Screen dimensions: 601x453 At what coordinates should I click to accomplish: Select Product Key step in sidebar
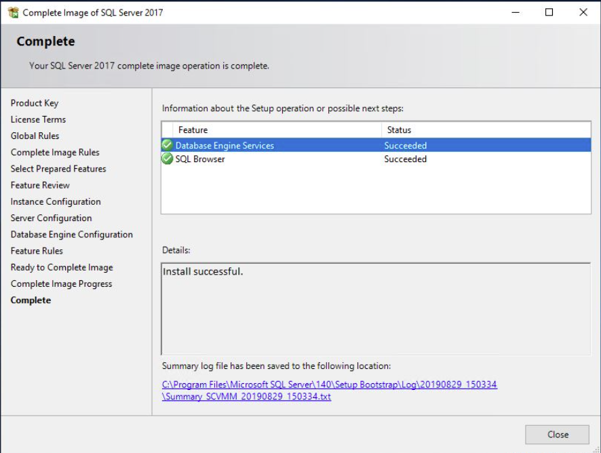[35, 103]
